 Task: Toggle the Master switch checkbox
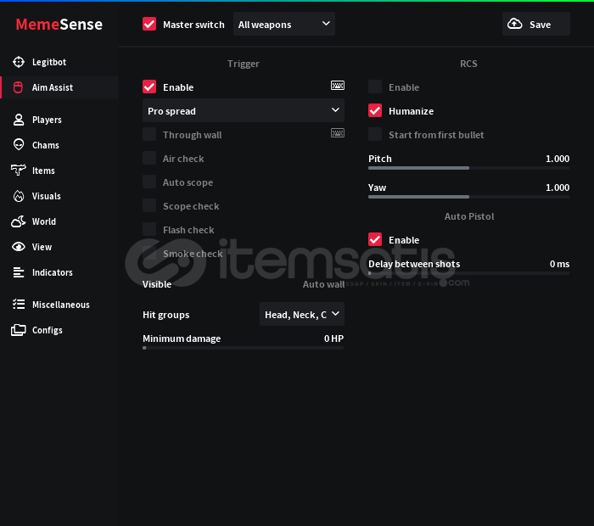149,24
